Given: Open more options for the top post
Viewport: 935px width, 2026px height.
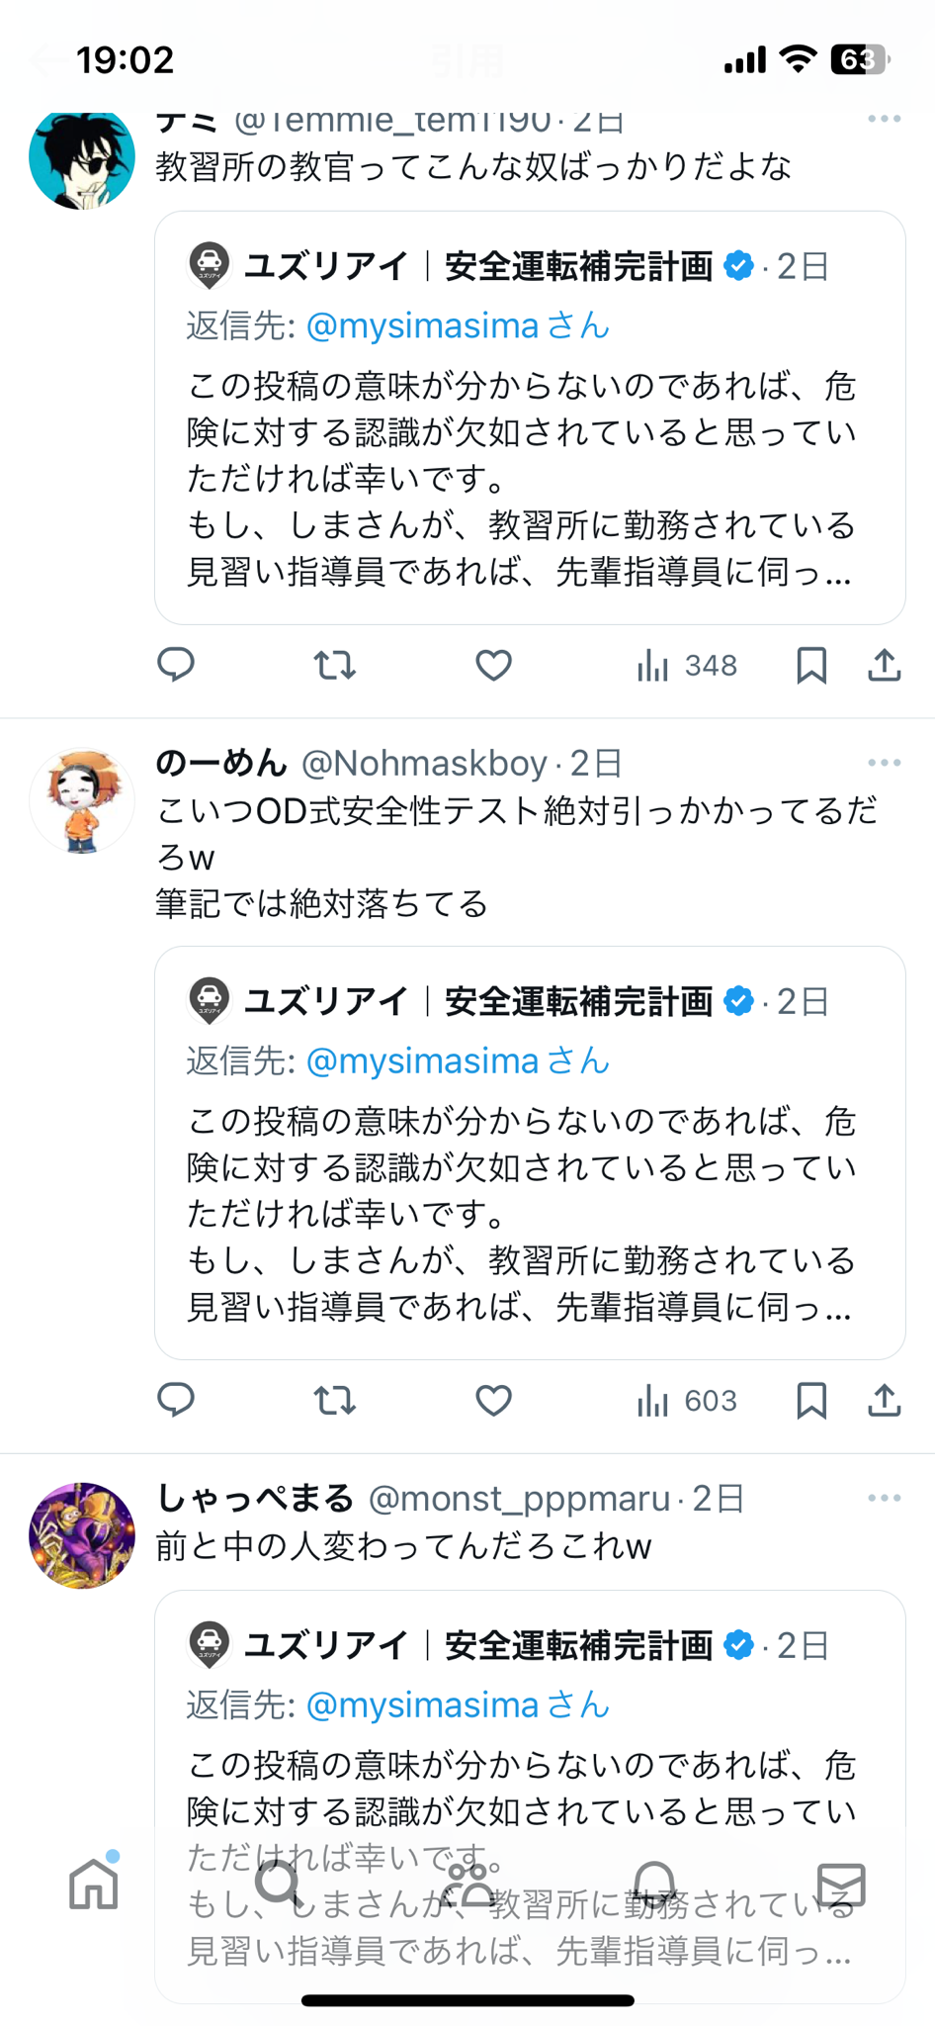Looking at the screenshot, I should click(x=884, y=120).
